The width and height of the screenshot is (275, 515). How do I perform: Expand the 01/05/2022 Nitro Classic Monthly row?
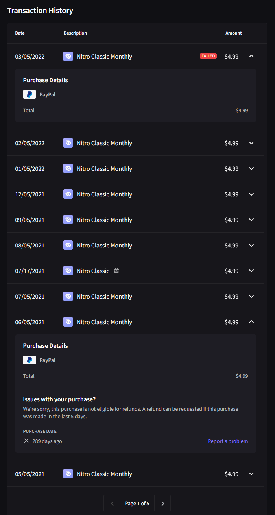tap(251, 168)
